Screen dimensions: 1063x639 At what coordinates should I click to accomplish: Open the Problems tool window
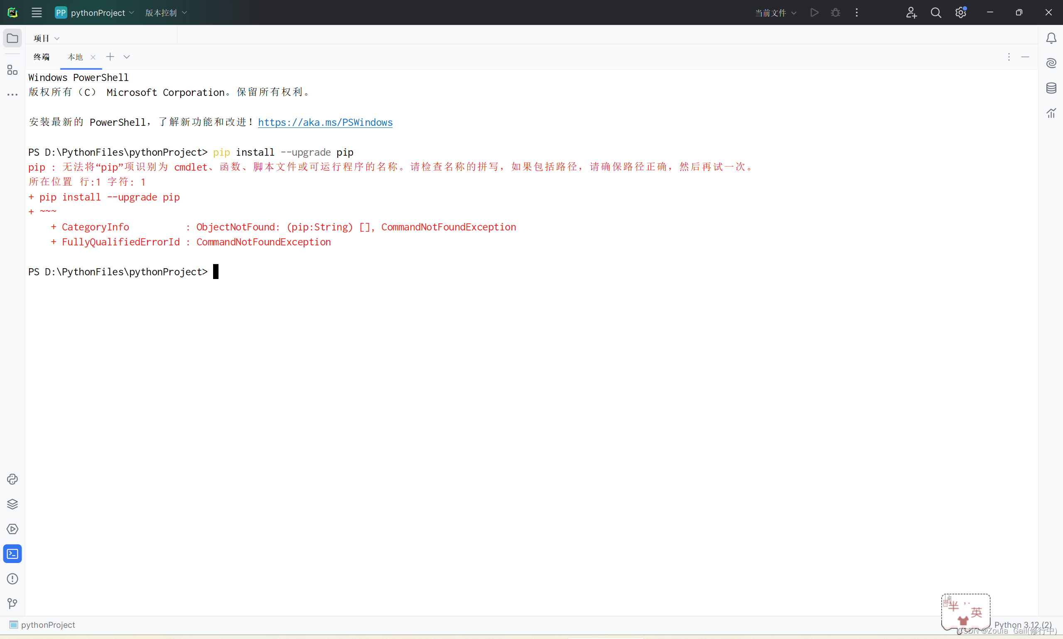click(12, 579)
